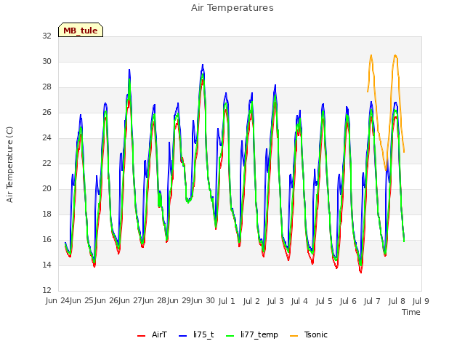Screen dimensions: 465x349
Task: Click the 26 y-axis tick label
Action: pyautogui.click(x=46, y=113)
